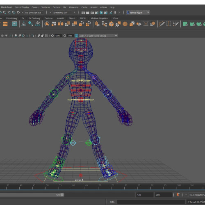Click the playback end field showing 120

click(x=145, y=195)
